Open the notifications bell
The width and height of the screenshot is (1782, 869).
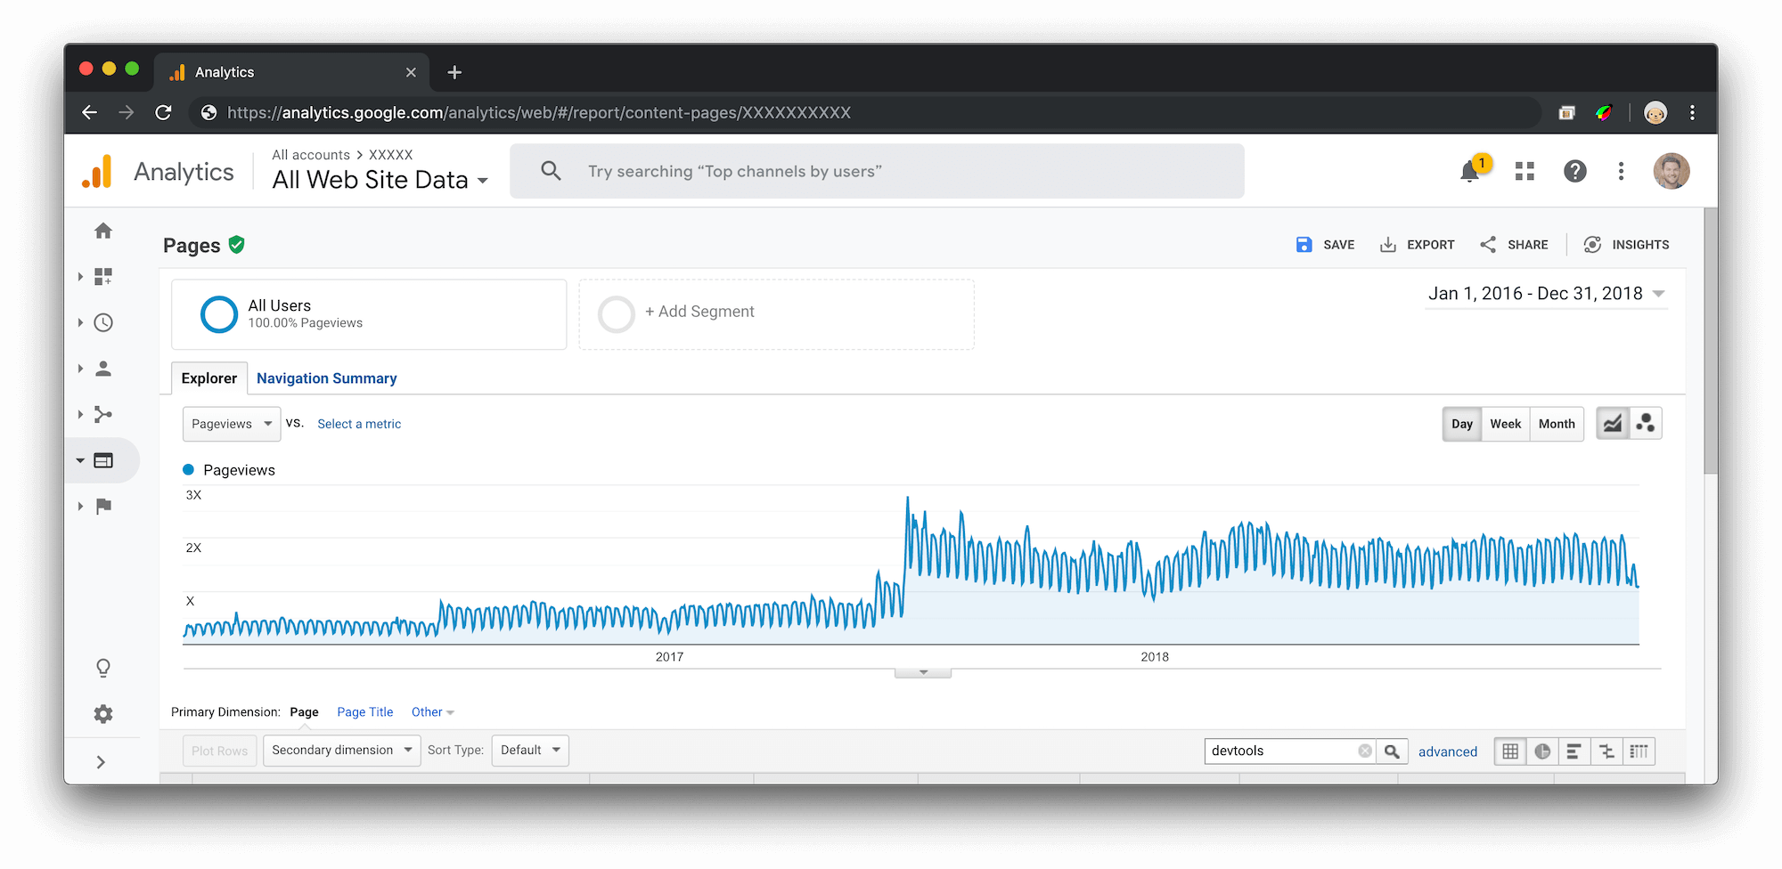(x=1470, y=171)
